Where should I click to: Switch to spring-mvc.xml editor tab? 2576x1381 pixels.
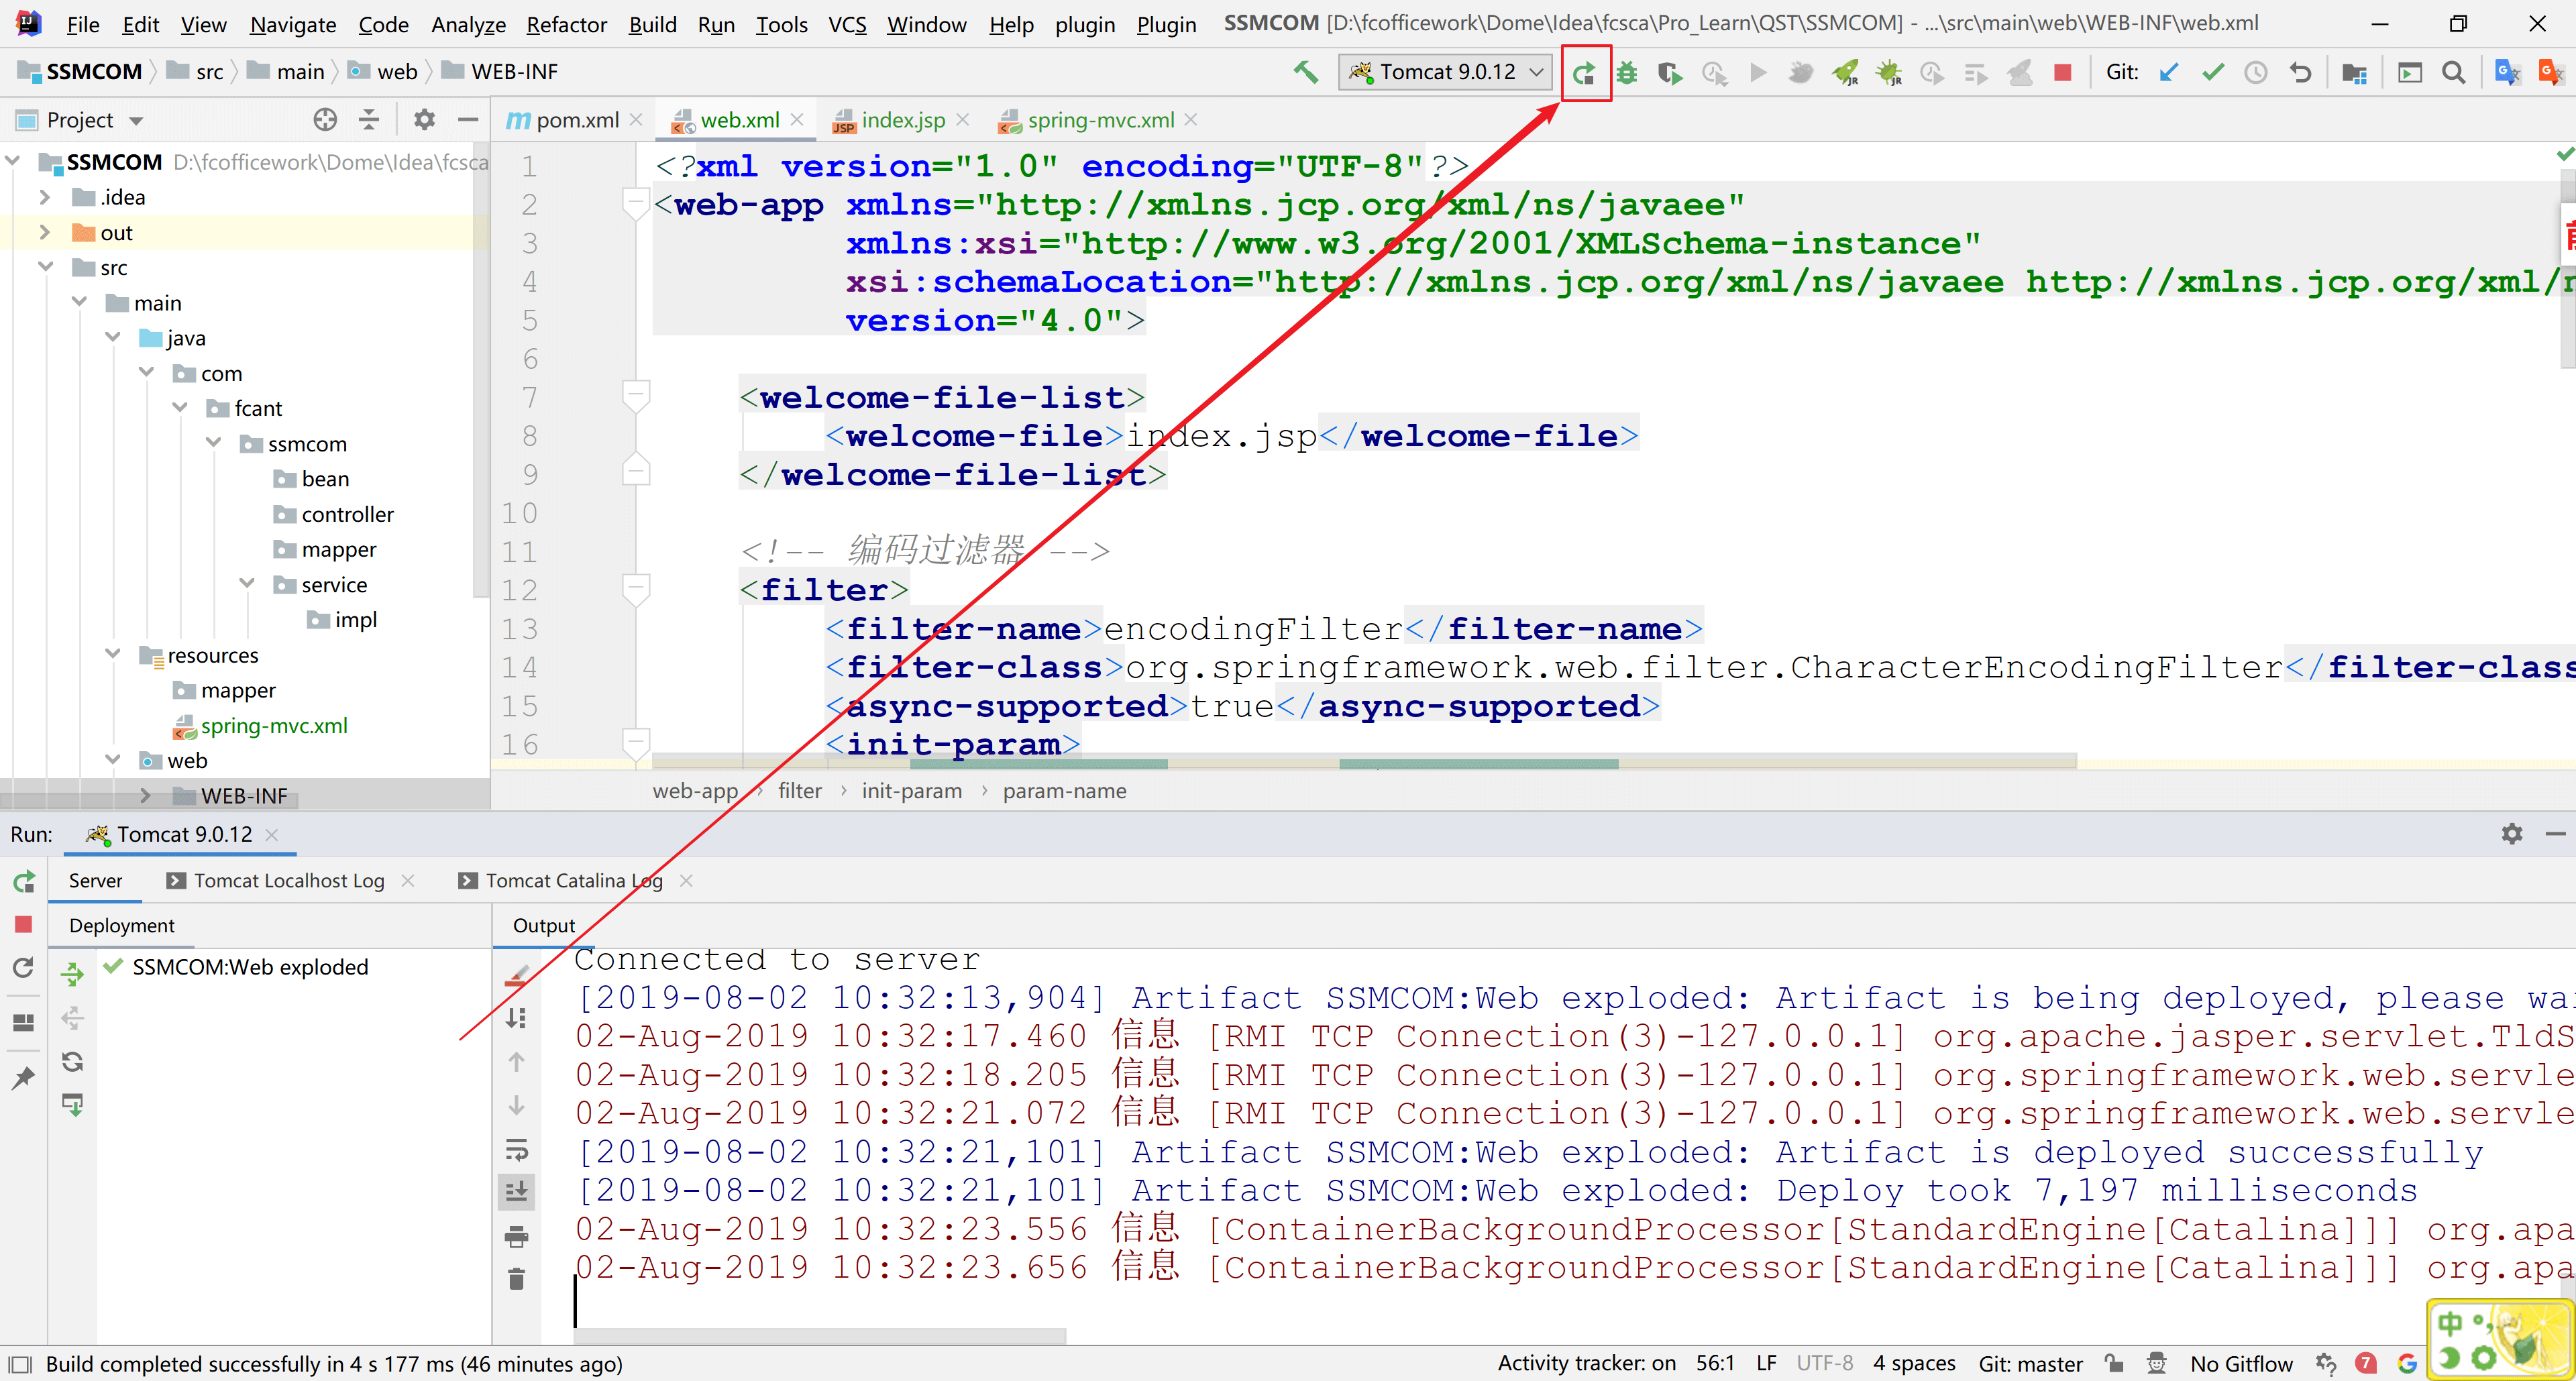tap(1100, 120)
